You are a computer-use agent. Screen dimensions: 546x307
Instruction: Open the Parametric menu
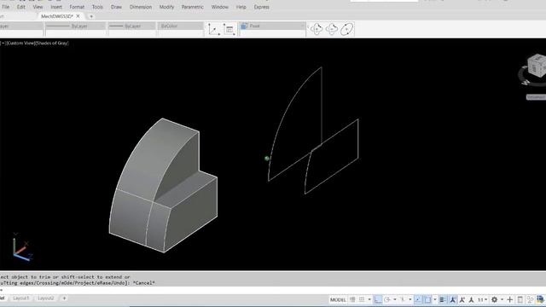(193, 7)
